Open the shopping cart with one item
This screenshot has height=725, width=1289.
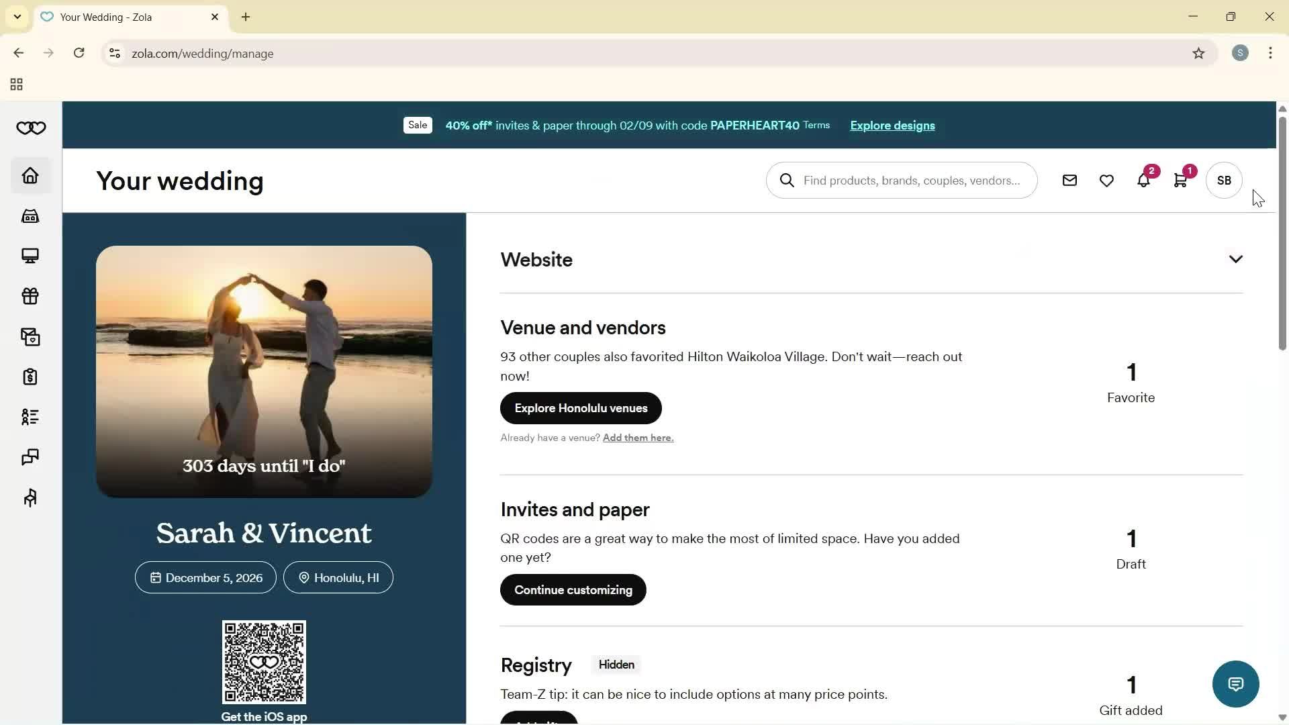point(1181,180)
